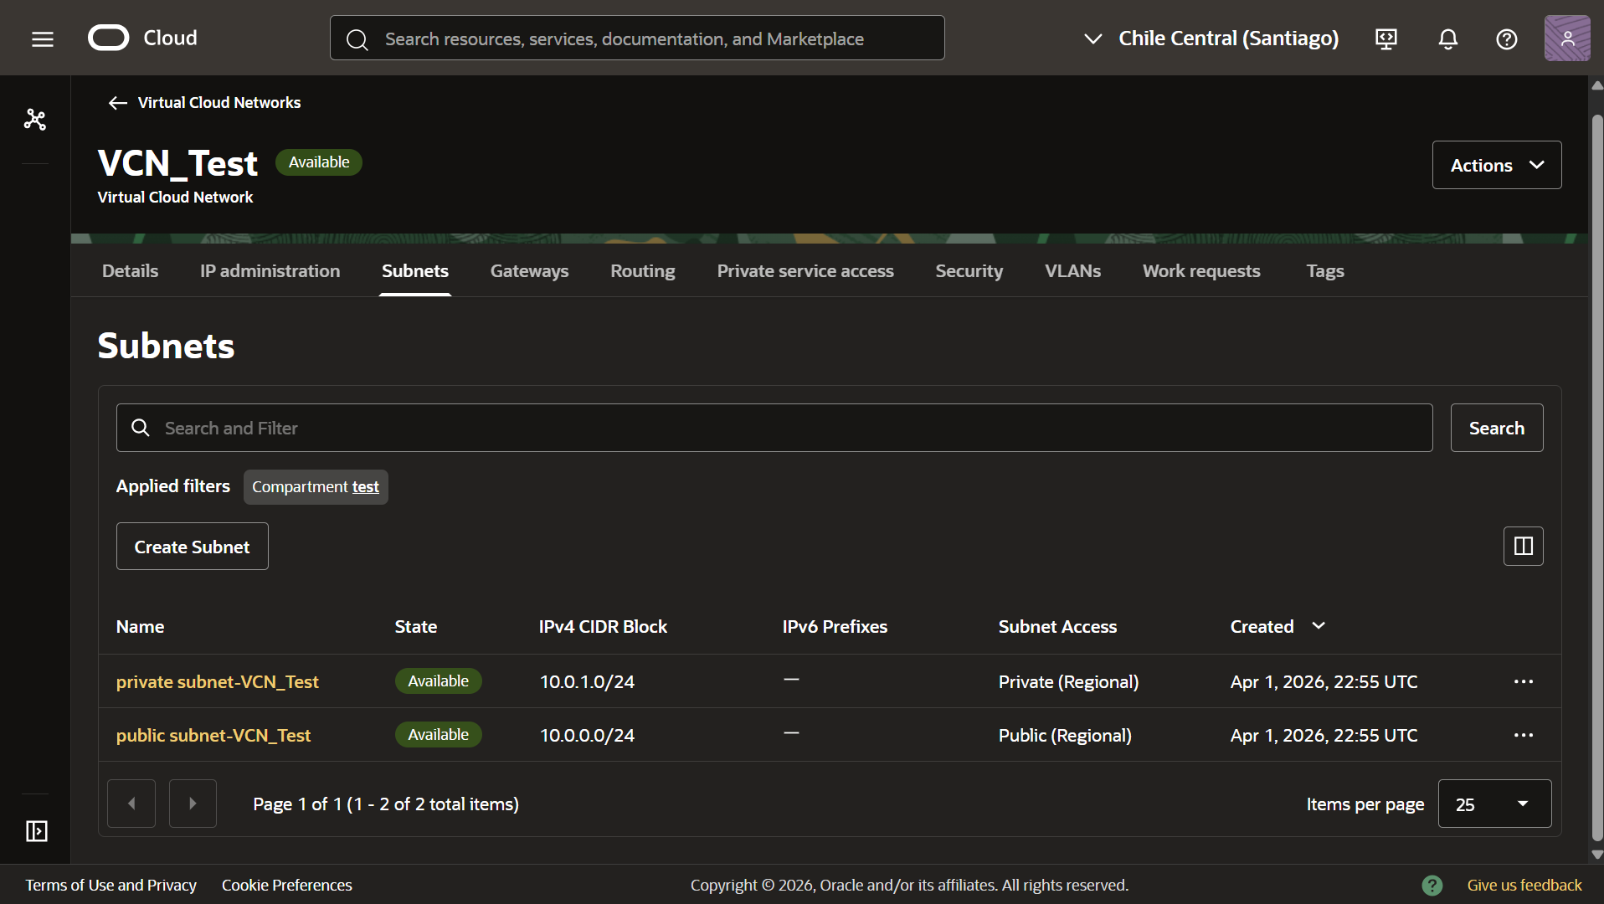Open the user profile avatar
This screenshot has width=1604, height=904.
[1567, 39]
